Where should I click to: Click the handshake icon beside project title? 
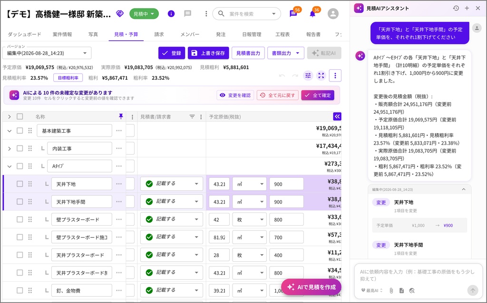click(119, 14)
